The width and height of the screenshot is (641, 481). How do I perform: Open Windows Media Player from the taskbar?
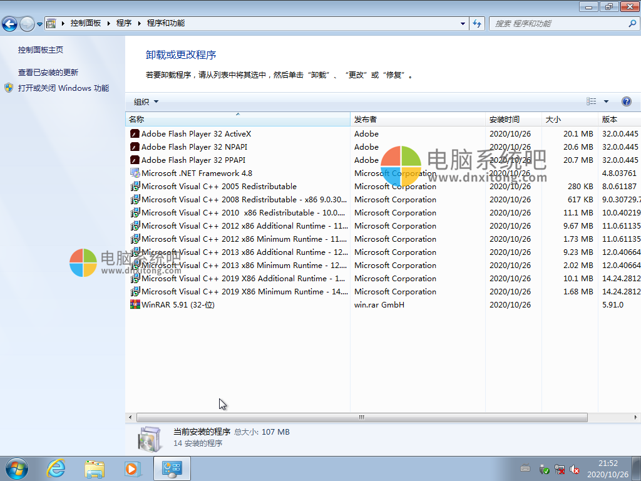tap(133, 468)
